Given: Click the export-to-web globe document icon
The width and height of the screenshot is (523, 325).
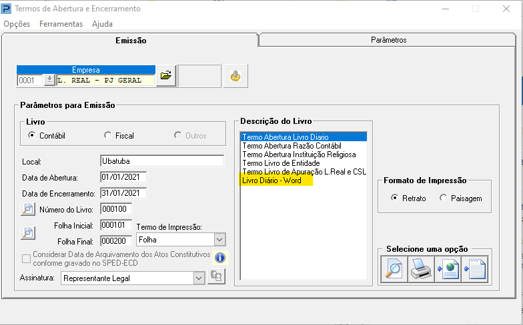Looking at the screenshot, I should click(448, 269).
